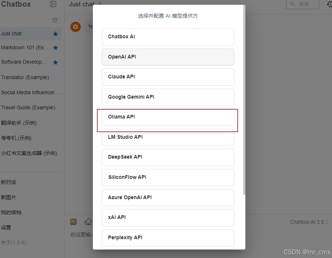The width and height of the screenshot is (332, 258).
Task: Toggle star on Markdown 101 conversation
Action: click(56, 48)
